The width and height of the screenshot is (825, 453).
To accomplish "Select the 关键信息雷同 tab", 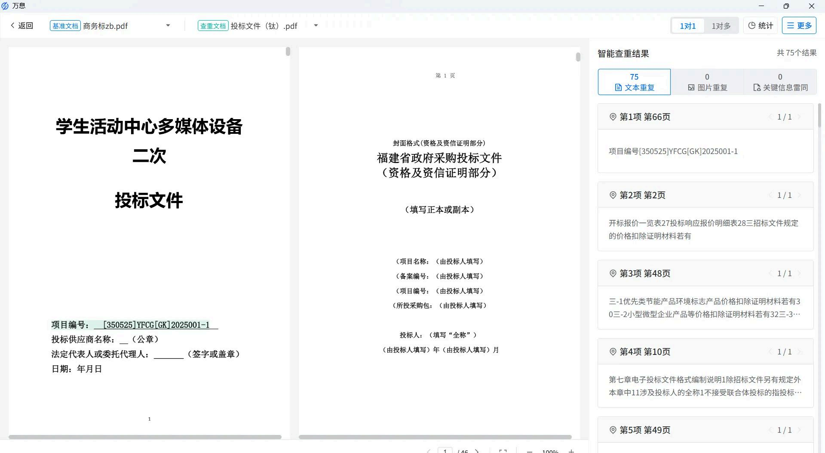I will [x=780, y=82].
